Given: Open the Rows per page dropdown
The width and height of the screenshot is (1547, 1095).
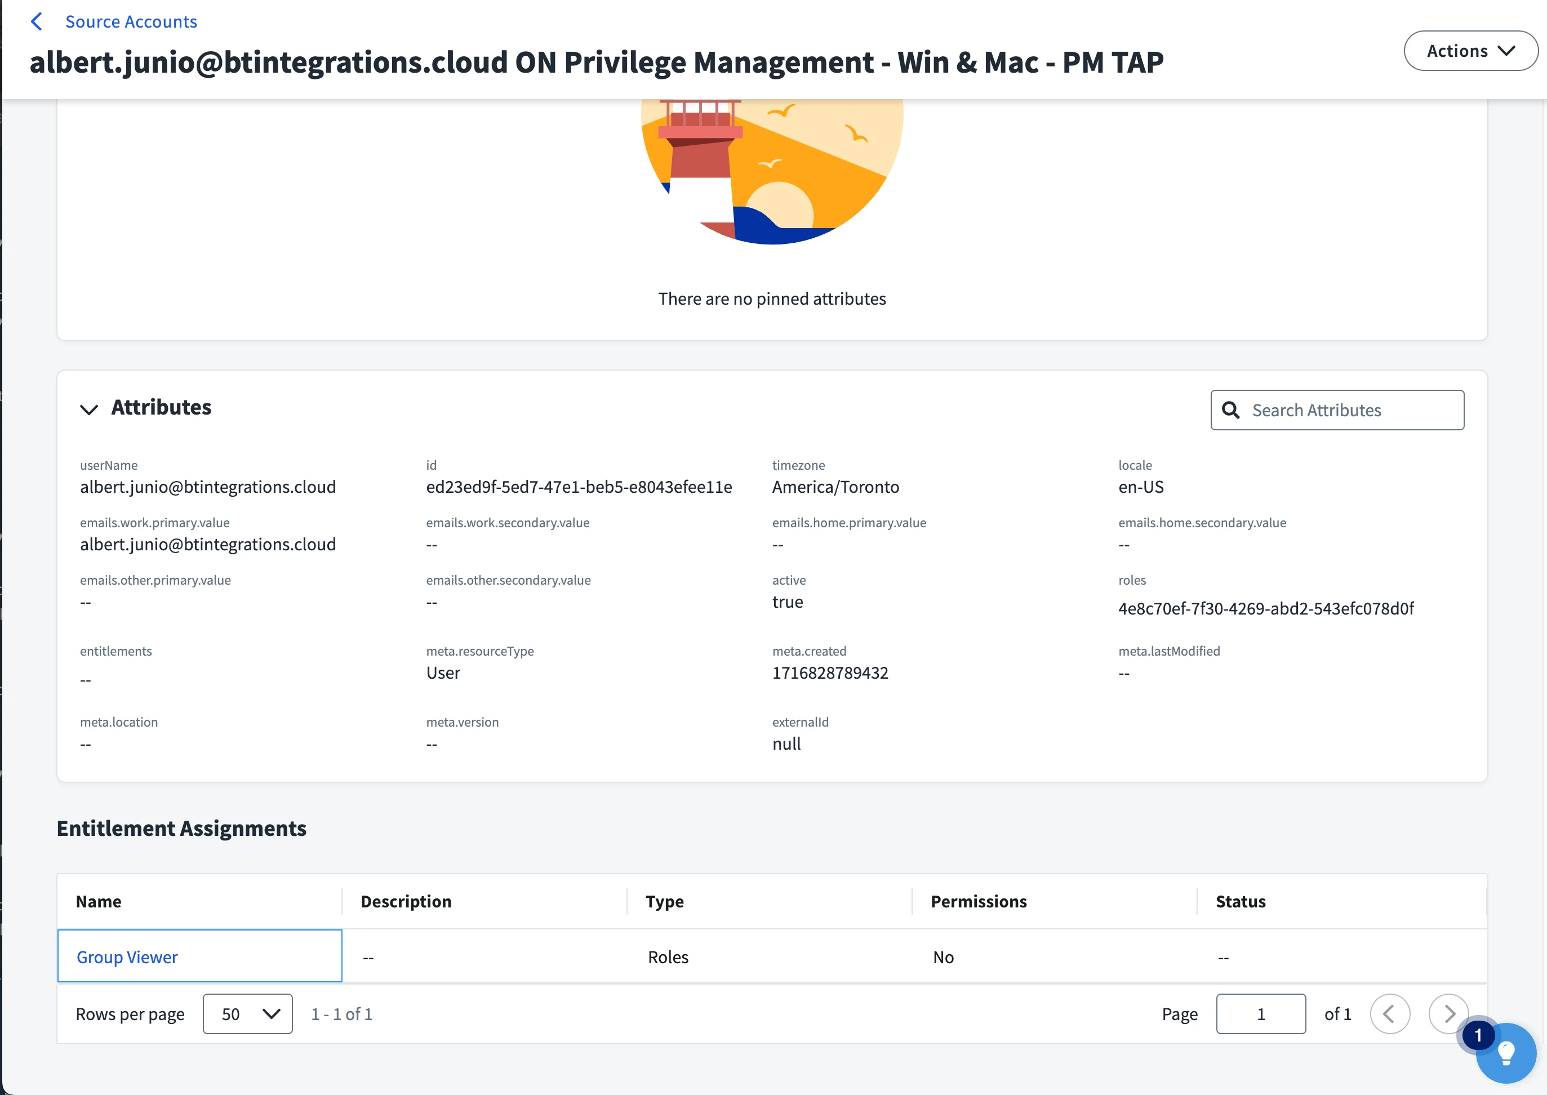Looking at the screenshot, I should click(247, 1013).
